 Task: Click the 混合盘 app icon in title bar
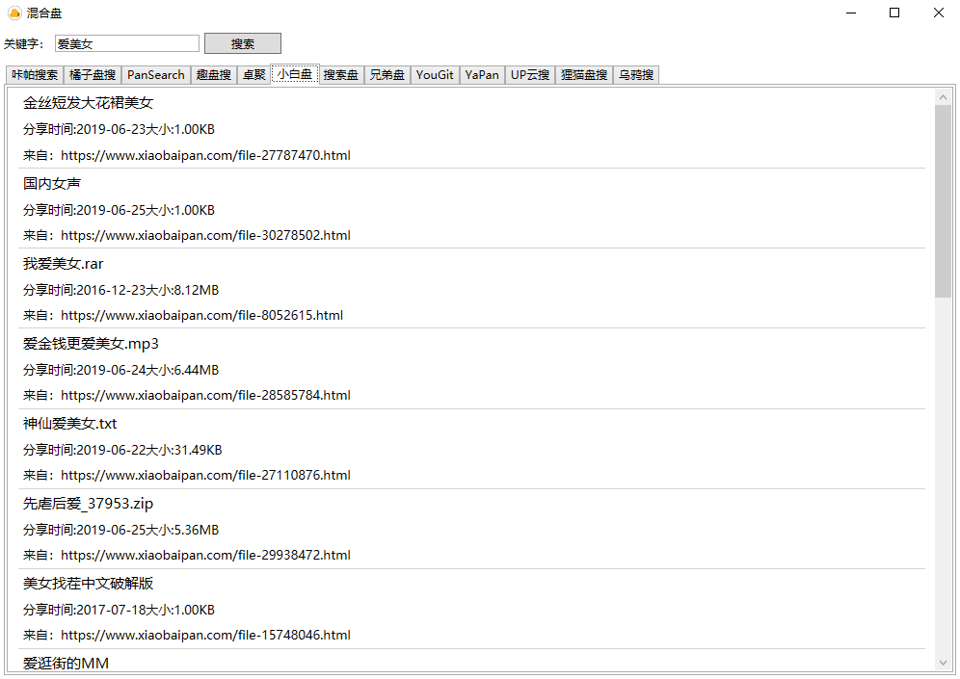pyautogui.click(x=14, y=13)
